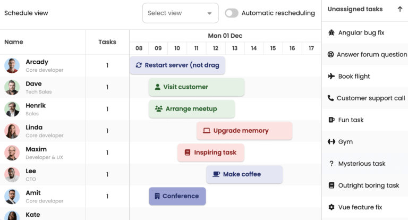Click the 17 hour header
The image size is (408, 220).
tap(311, 48)
